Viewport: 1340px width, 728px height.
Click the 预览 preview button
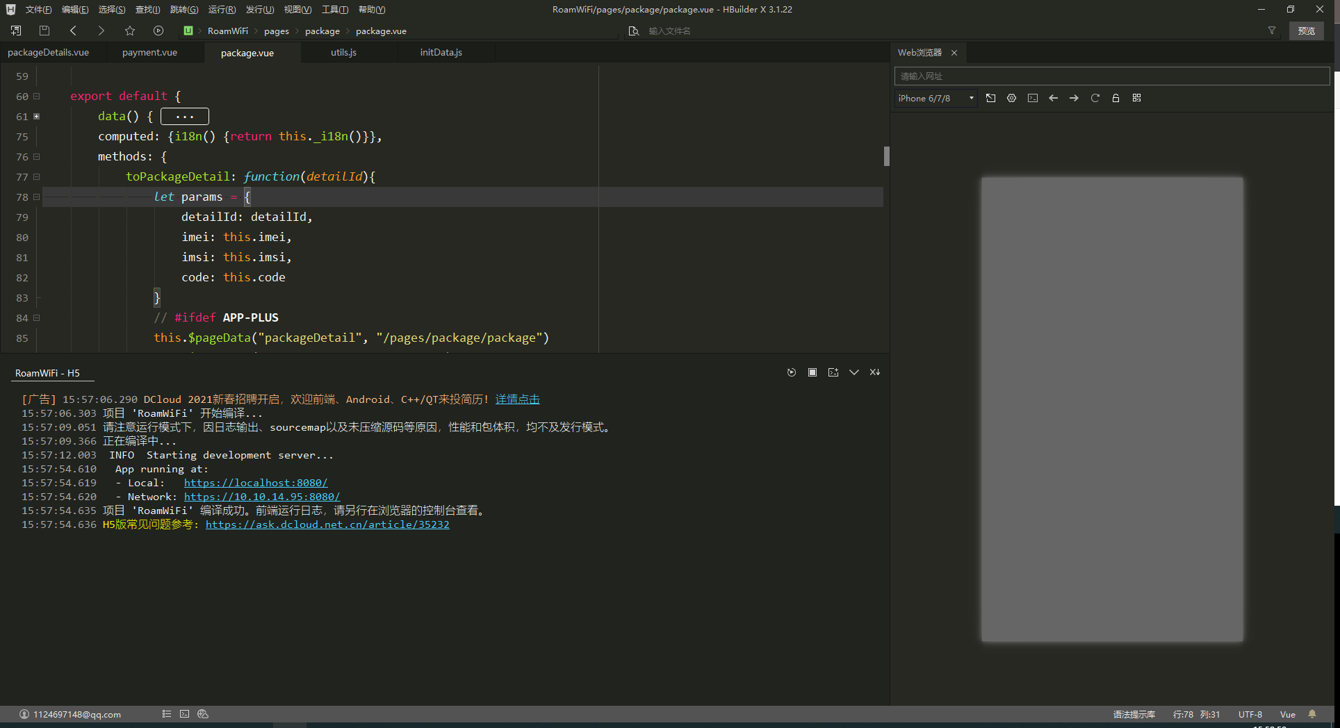click(1306, 31)
